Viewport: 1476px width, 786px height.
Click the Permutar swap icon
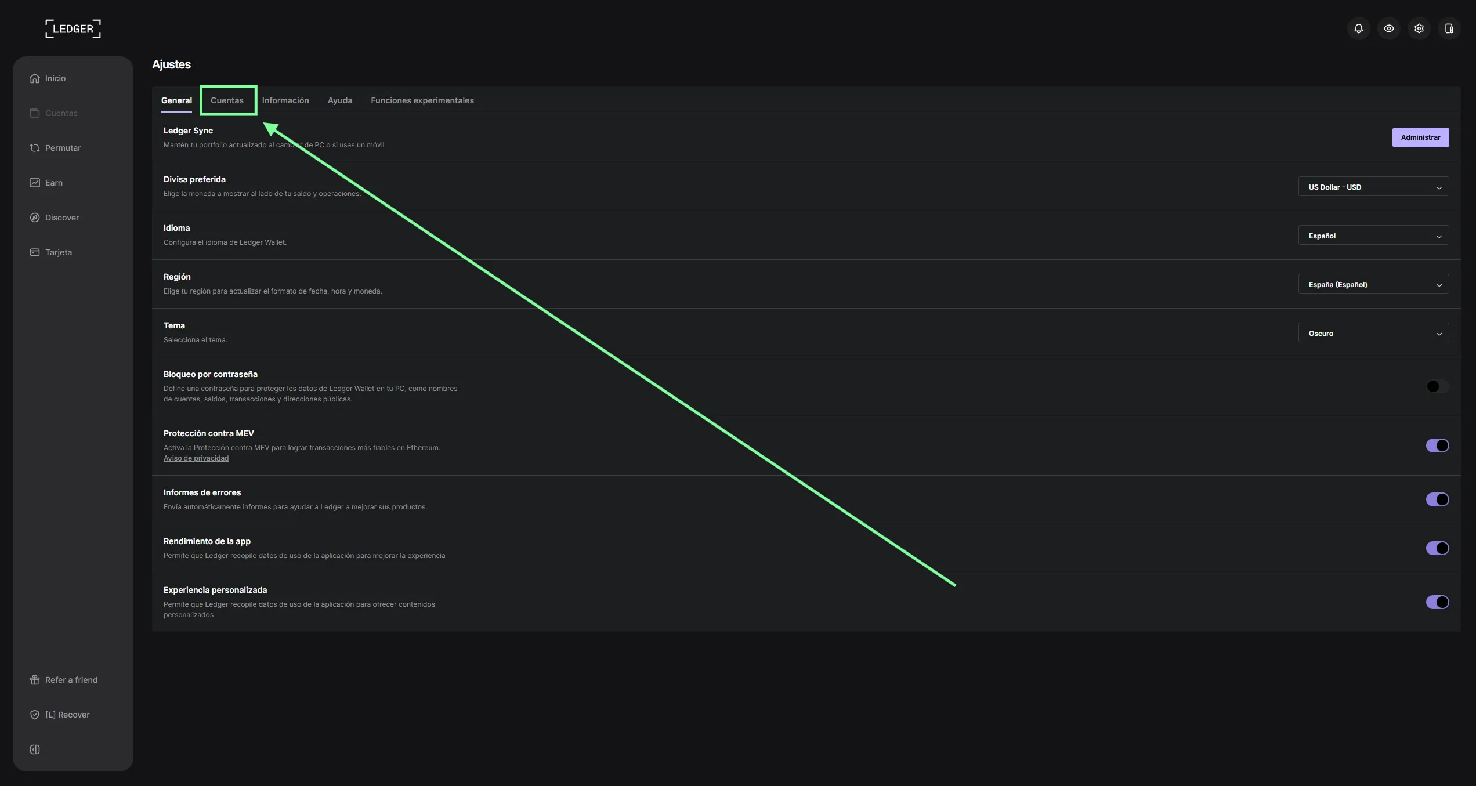click(x=35, y=148)
